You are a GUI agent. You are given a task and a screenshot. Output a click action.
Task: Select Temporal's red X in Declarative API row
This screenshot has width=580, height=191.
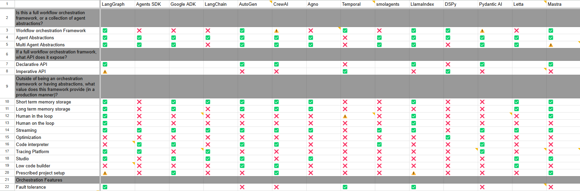(345, 64)
